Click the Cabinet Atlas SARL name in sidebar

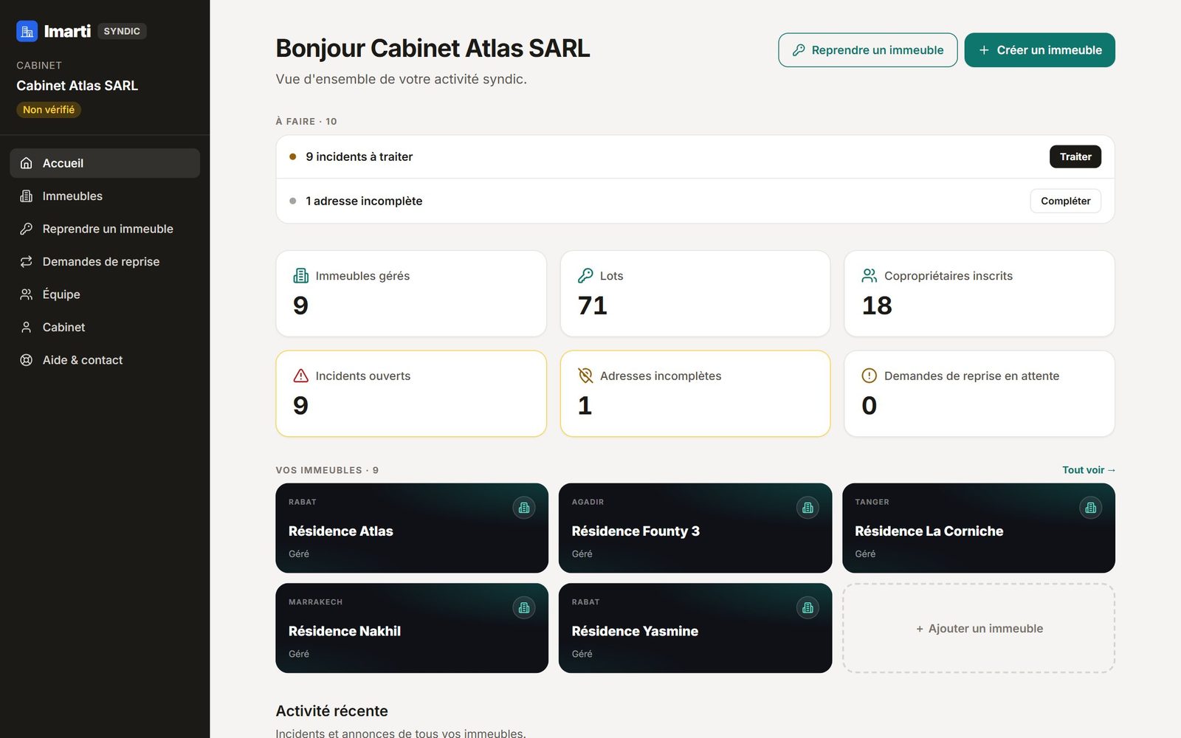click(x=78, y=86)
